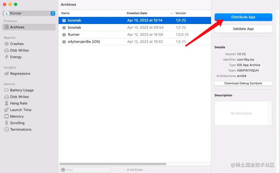This screenshot has width=280, height=173.
Task: Click the Validate App button
Action: (243, 29)
